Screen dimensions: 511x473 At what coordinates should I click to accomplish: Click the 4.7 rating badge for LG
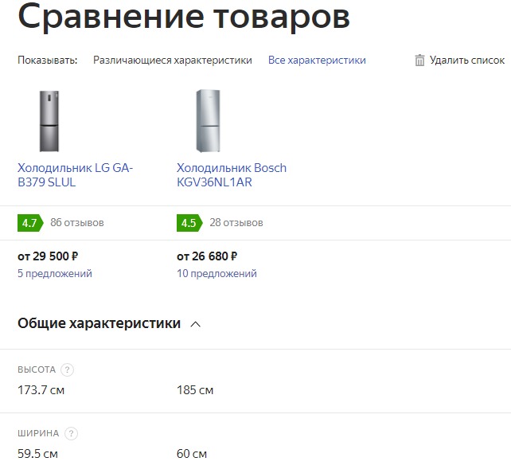coord(30,223)
